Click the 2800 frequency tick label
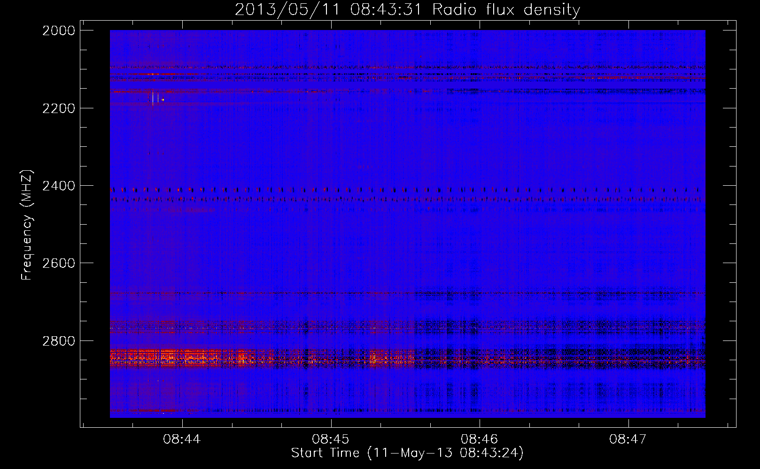This screenshot has width=760, height=469. [x=59, y=341]
